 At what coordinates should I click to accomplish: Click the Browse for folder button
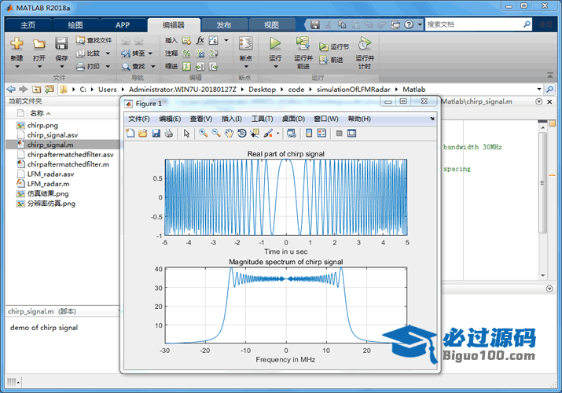[49, 89]
